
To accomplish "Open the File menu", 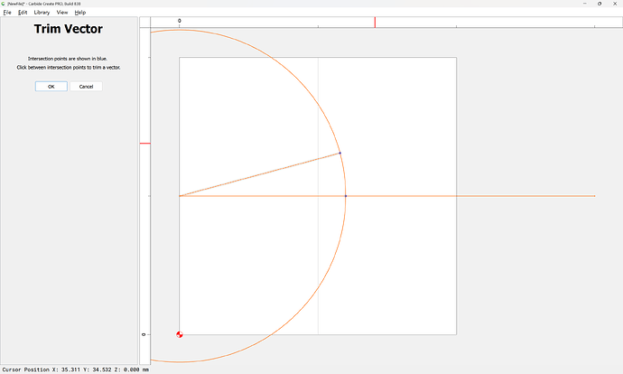I will [x=7, y=13].
